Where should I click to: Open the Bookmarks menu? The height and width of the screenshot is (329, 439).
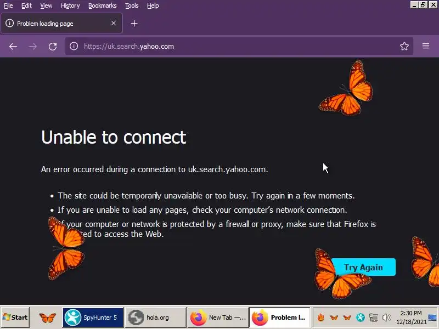click(x=103, y=5)
